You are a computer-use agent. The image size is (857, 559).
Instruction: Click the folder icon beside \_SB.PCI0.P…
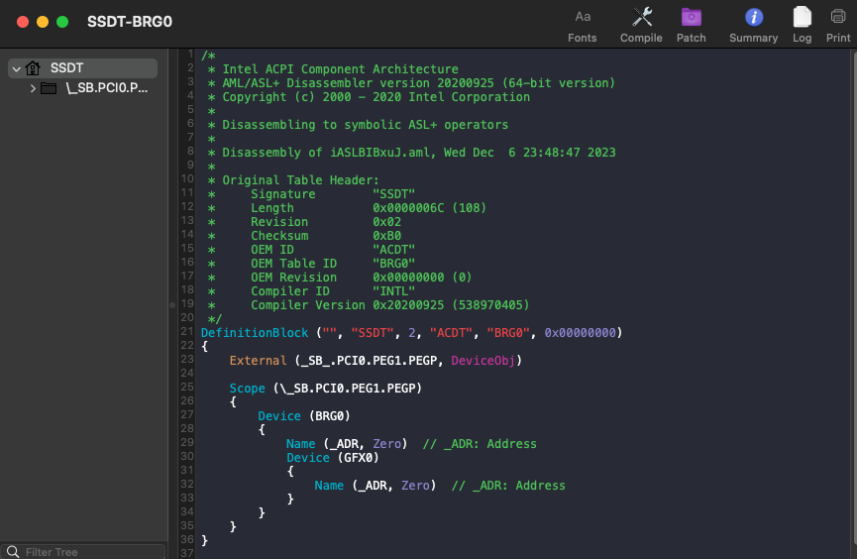coord(49,88)
